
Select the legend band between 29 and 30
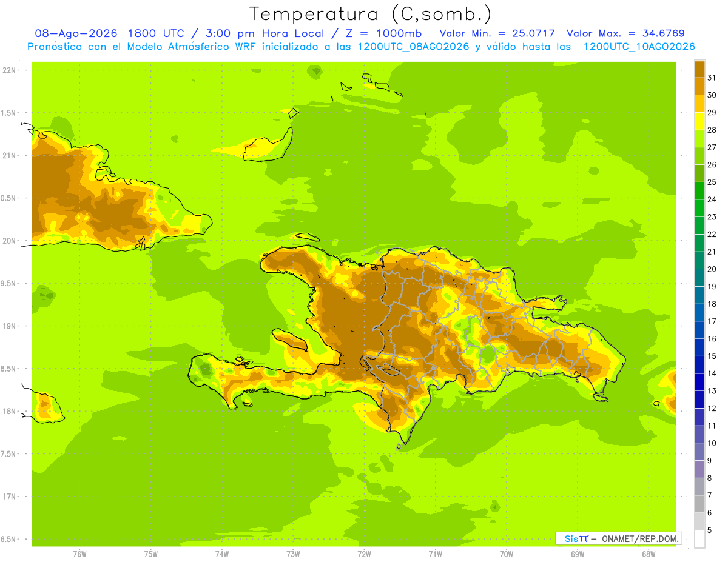699,104
